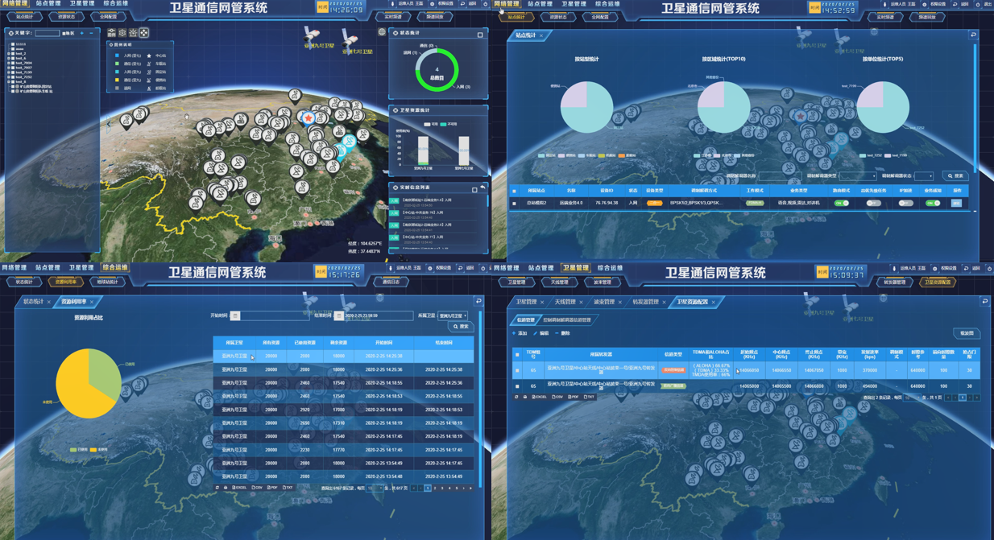
Task: Check the test_7004 checkbox in the site tree
Action: pyautogui.click(x=13, y=63)
